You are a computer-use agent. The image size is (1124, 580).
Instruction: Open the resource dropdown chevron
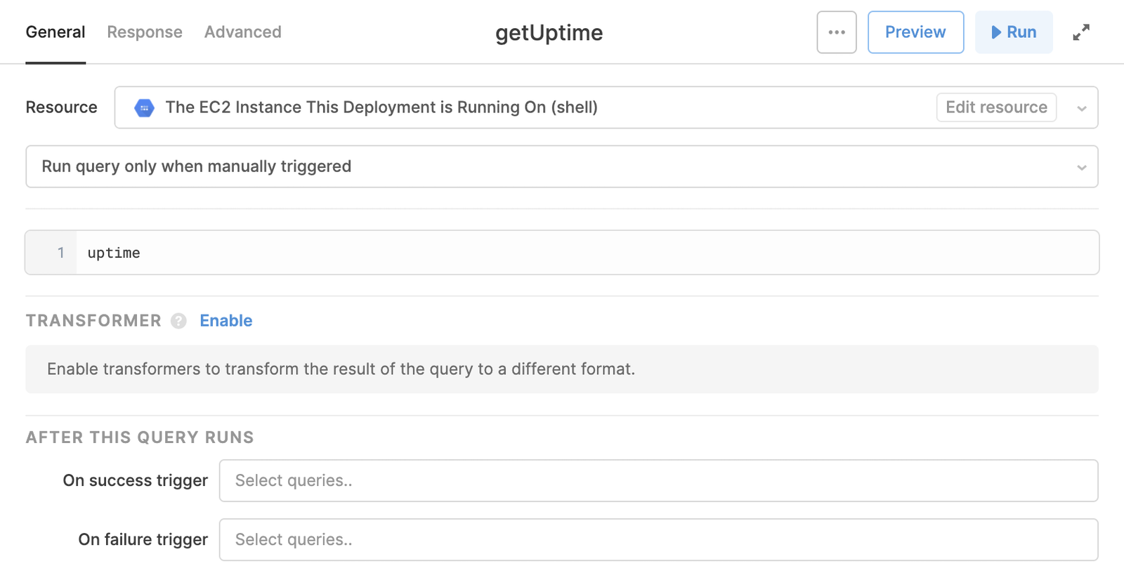[1082, 108]
